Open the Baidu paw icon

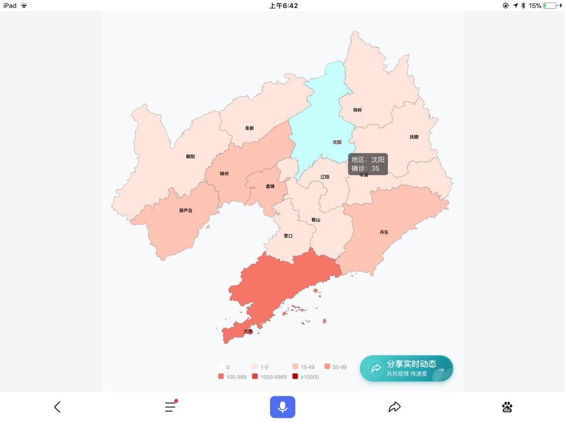click(x=507, y=407)
